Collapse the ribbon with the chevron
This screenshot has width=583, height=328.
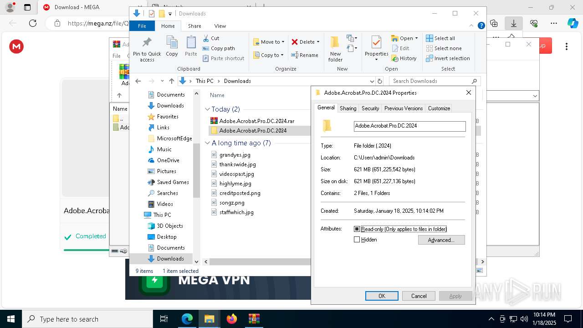pyautogui.click(x=472, y=26)
